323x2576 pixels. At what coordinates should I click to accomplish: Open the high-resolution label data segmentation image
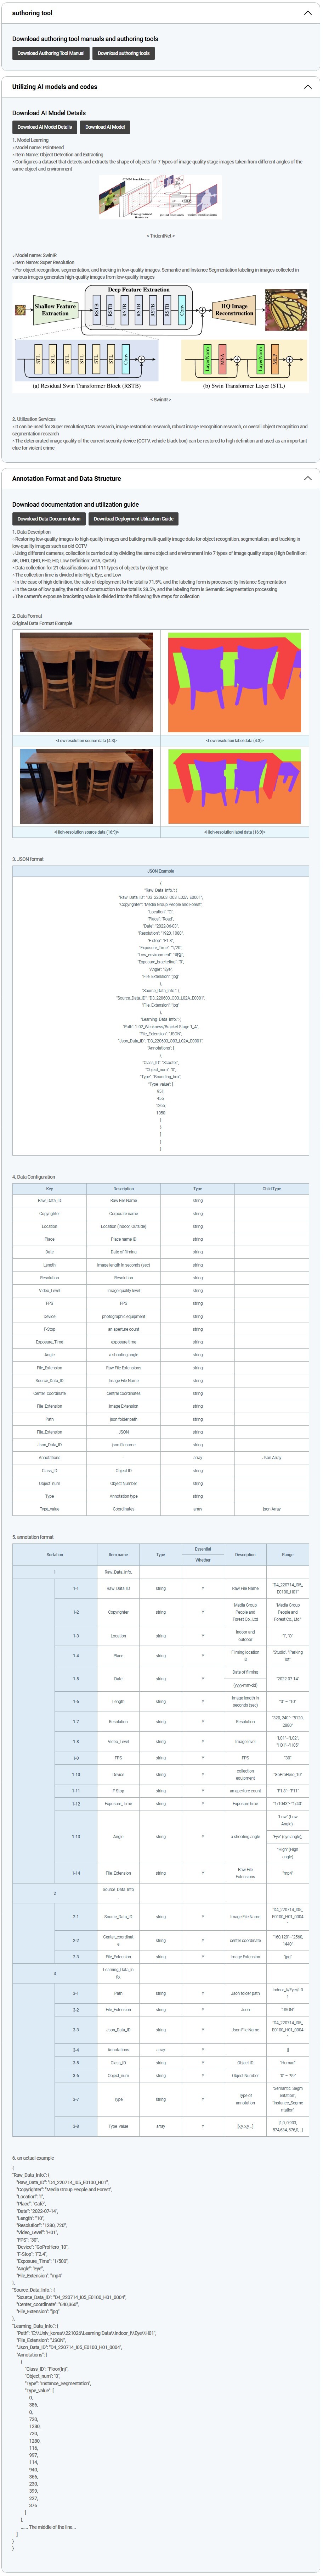pyautogui.click(x=234, y=786)
